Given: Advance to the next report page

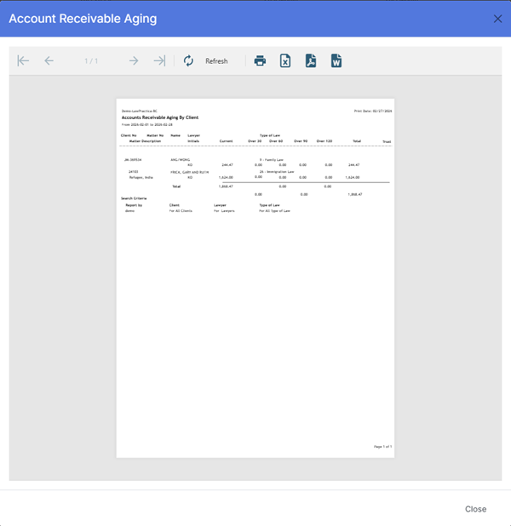Looking at the screenshot, I should pos(134,61).
